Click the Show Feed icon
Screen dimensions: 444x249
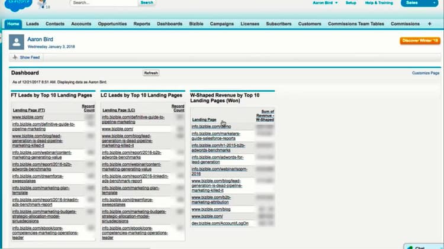pos(15,57)
